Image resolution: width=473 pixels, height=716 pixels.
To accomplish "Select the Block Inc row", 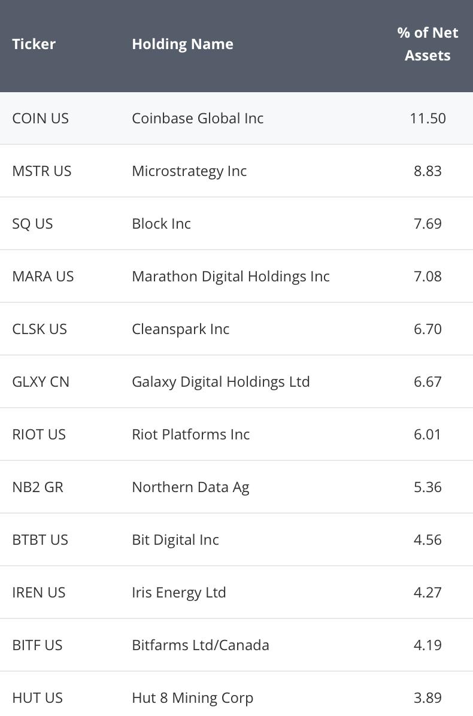I will (236, 224).
